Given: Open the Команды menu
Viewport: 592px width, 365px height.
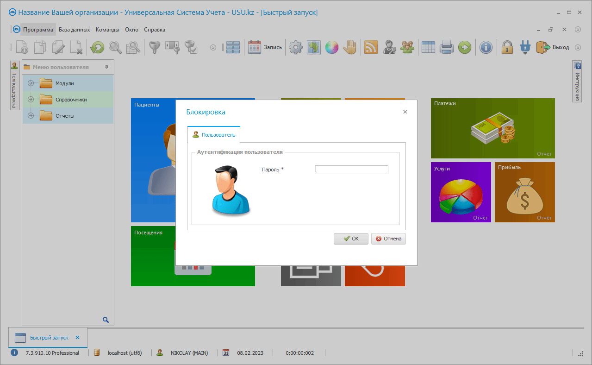Looking at the screenshot, I should pos(107,30).
